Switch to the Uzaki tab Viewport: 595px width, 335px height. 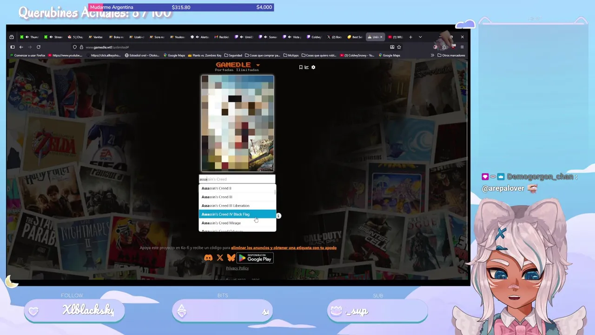[x=137, y=37]
